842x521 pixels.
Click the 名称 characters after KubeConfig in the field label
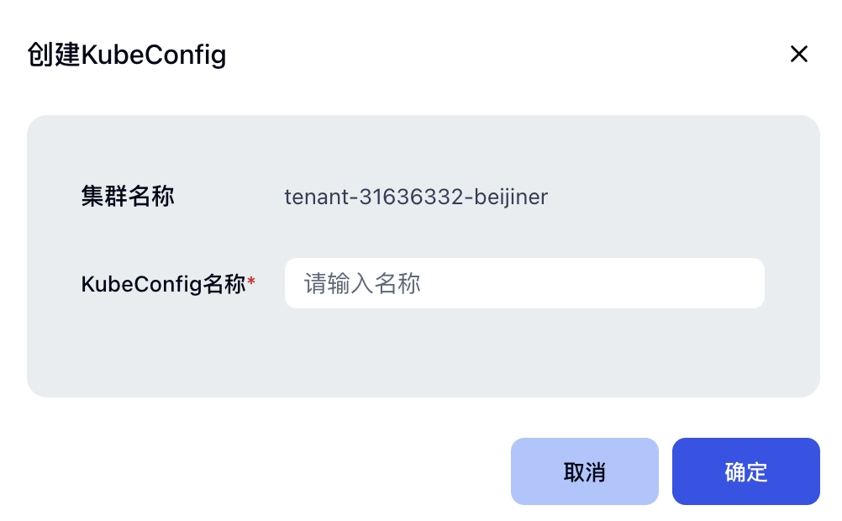pos(224,284)
